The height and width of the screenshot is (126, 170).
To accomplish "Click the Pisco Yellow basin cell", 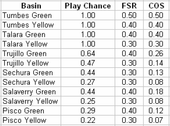I will tap(31, 120).
